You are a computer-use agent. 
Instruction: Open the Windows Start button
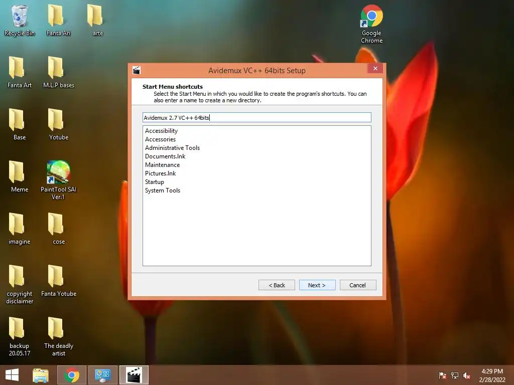[x=12, y=375]
